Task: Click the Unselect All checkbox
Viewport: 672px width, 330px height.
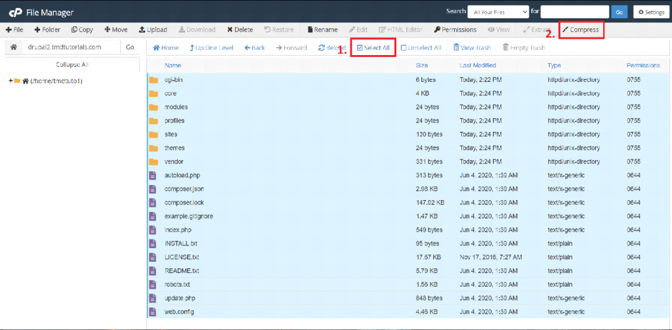Action: click(404, 48)
